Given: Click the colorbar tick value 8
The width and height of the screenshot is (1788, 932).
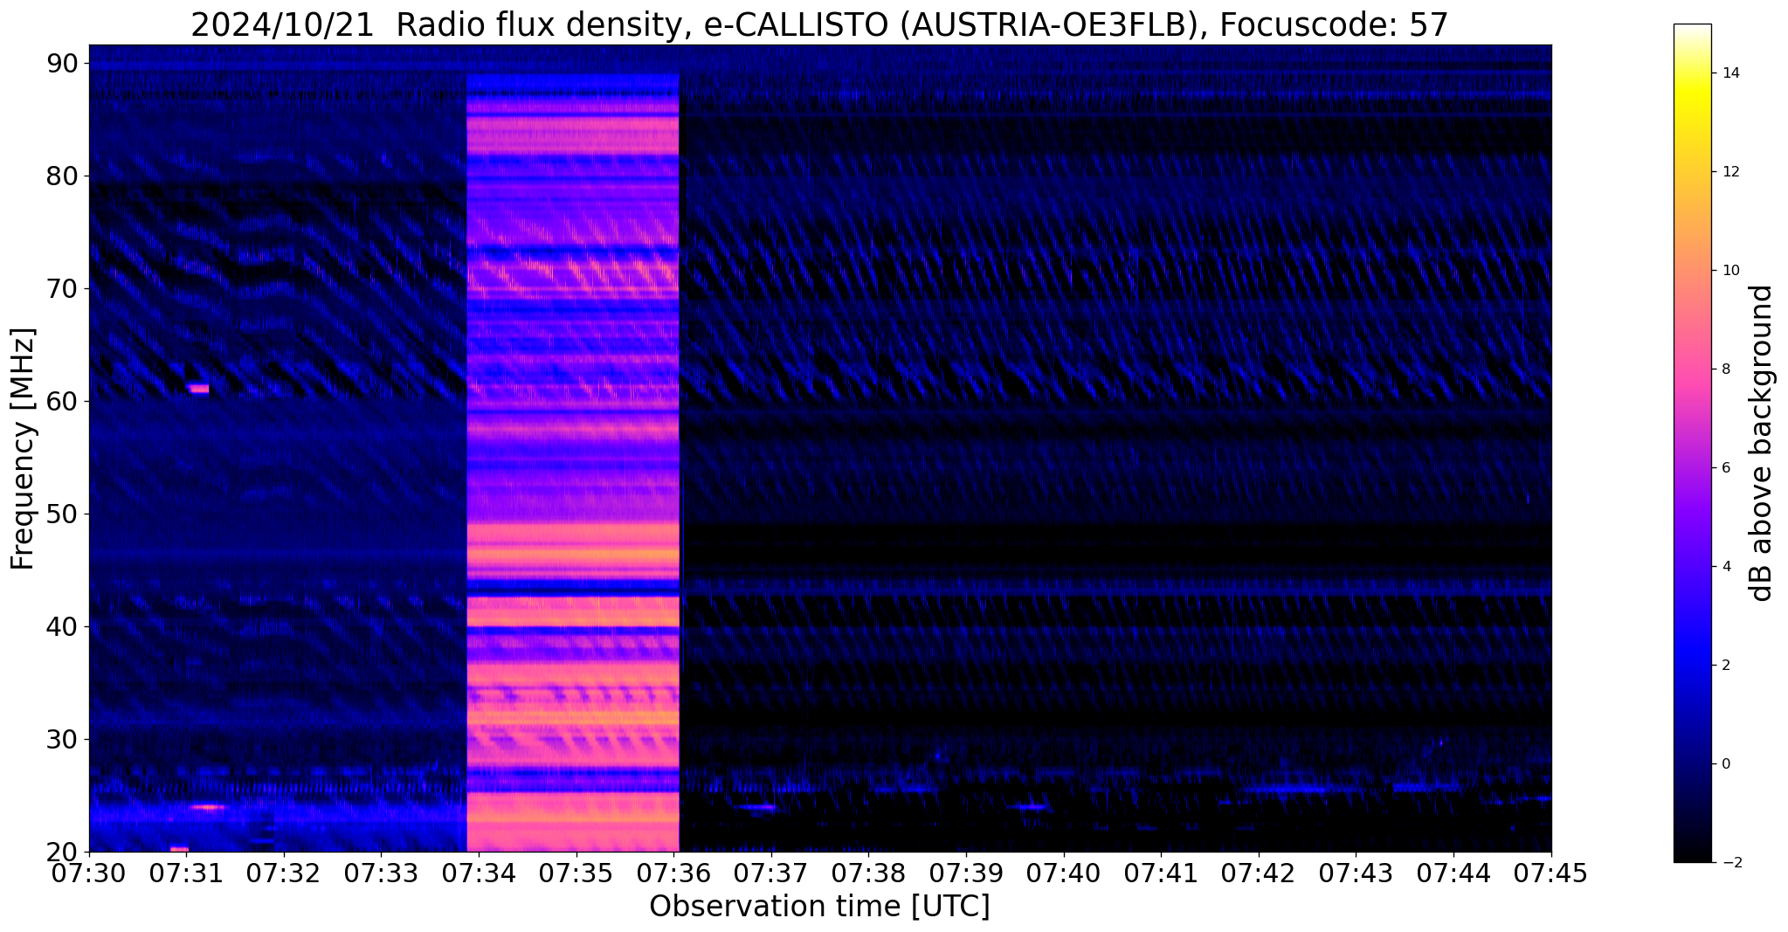Looking at the screenshot, I should pyautogui.click(x=1725, y=369).
